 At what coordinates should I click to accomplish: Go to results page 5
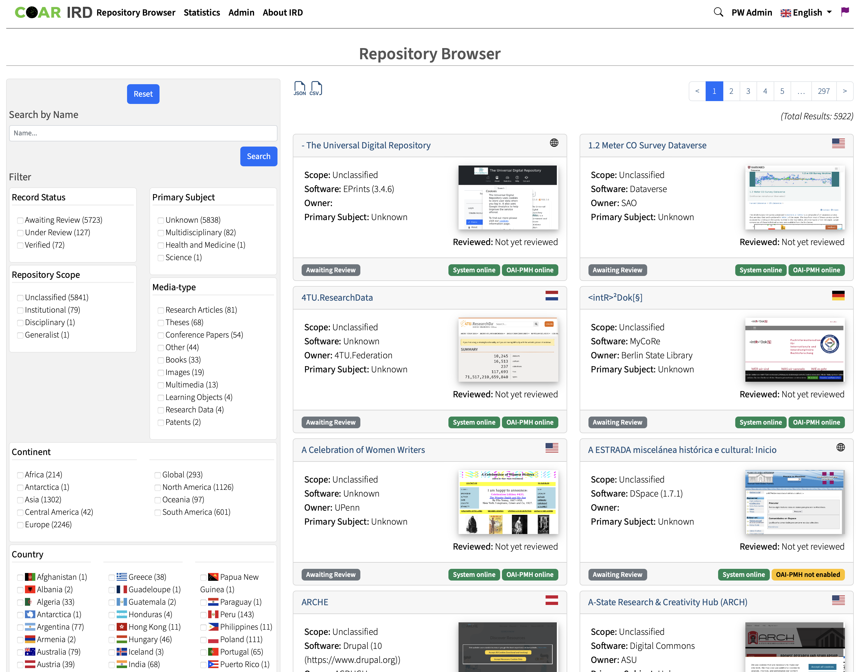coord(782,91)
